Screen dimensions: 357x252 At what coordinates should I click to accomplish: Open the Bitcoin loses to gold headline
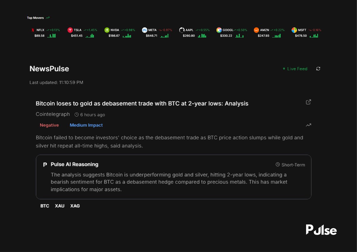coord(142,104)
